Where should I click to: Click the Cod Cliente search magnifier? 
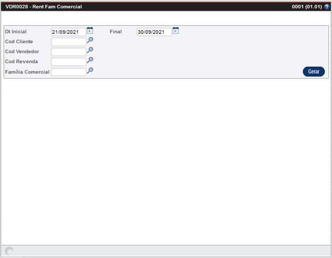click(x=90, y=40)
